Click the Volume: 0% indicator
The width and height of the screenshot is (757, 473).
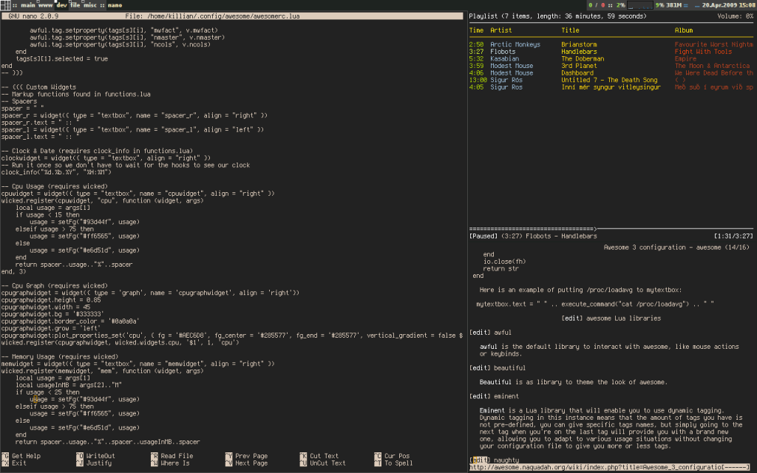point(736,16)
